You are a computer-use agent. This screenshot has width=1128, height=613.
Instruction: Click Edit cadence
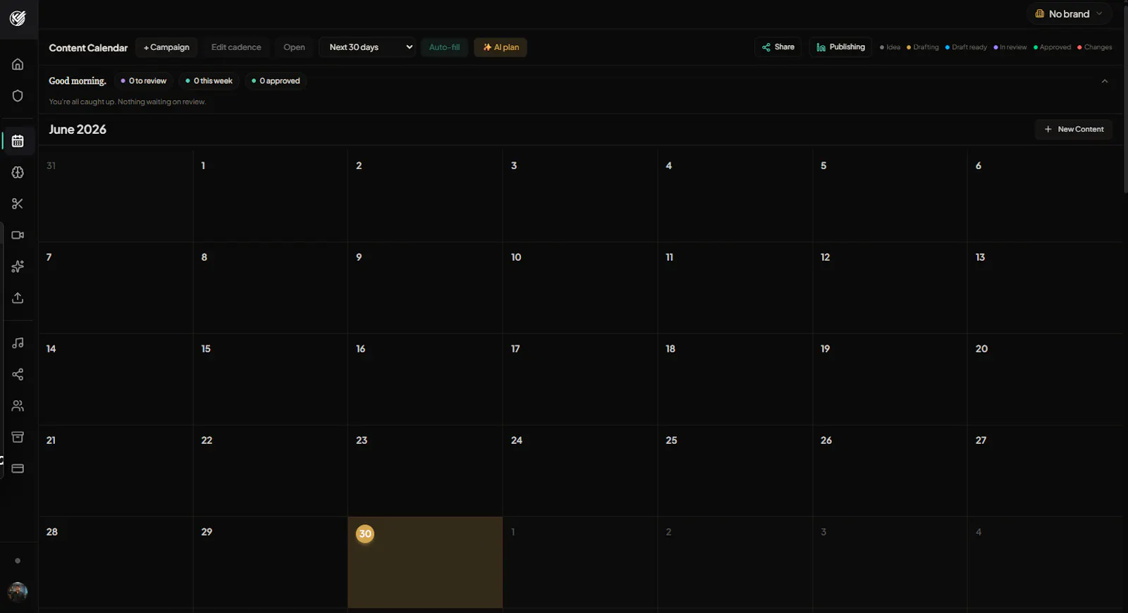(236, 47)
